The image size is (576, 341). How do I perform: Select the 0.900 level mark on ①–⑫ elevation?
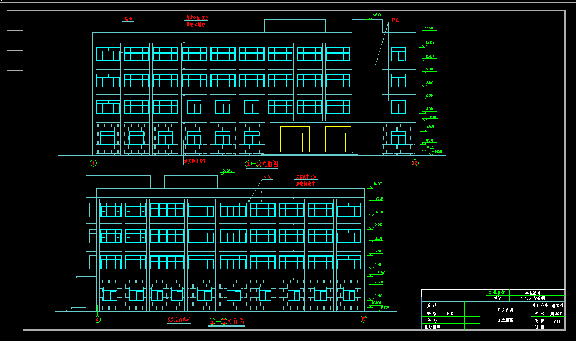(430, 141)
